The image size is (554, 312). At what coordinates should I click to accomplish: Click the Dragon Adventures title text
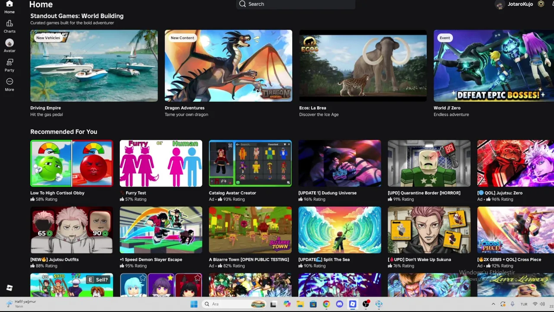tap(184, 108)
